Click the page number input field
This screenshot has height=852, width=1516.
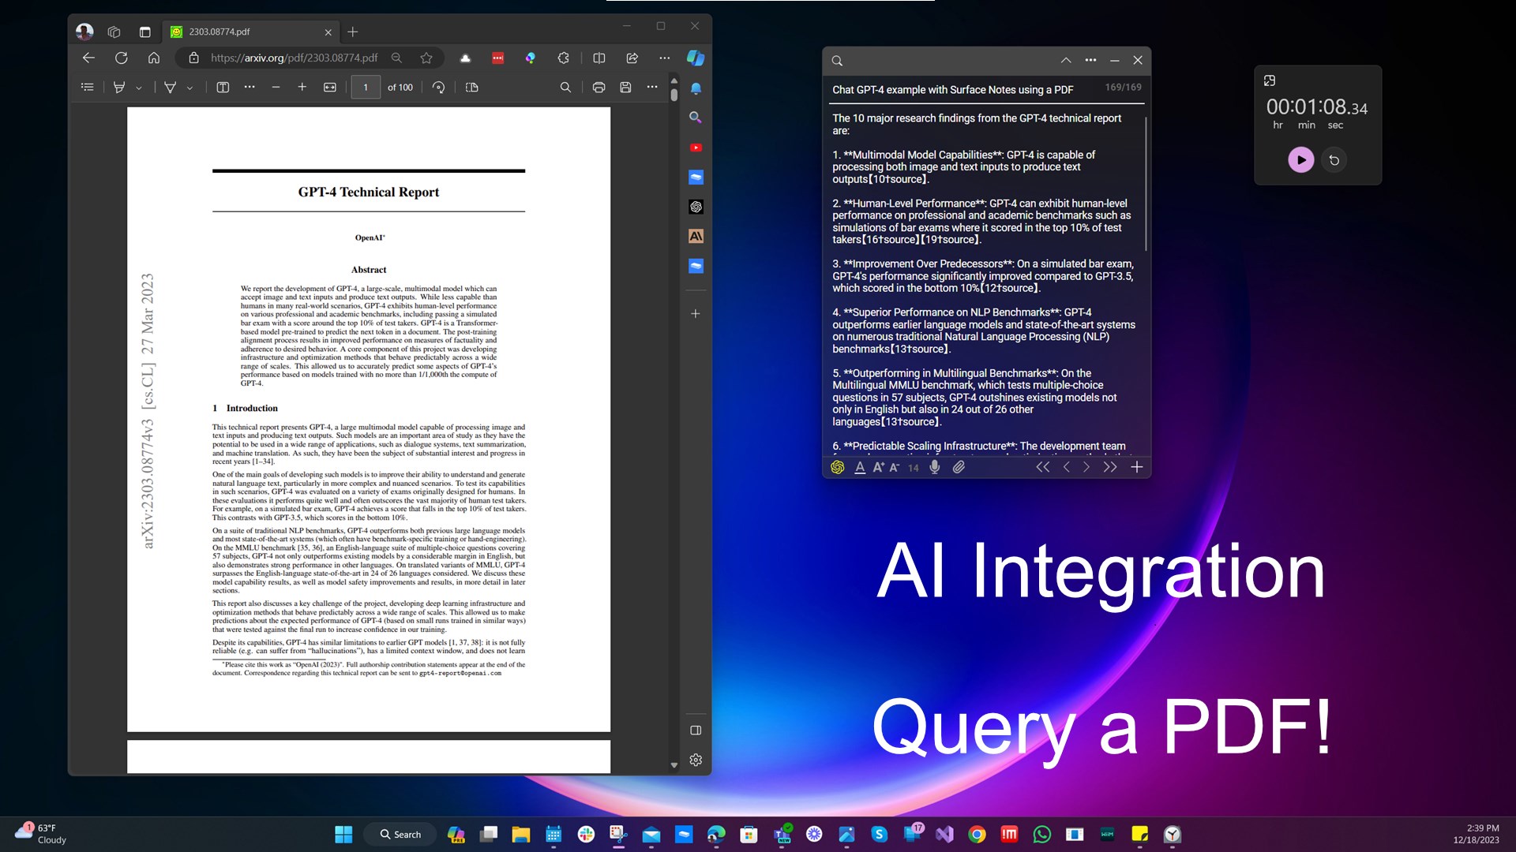[x=366, y=88]
